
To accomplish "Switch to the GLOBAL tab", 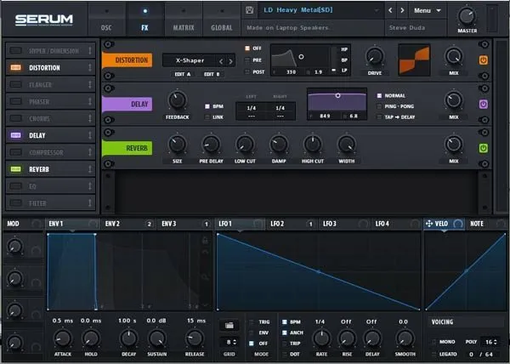I will [222, 20].
